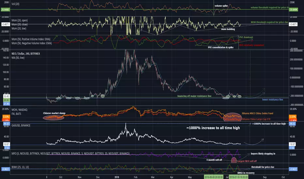Click 'volume threshold required for price rise' note

tap(269, 7)
